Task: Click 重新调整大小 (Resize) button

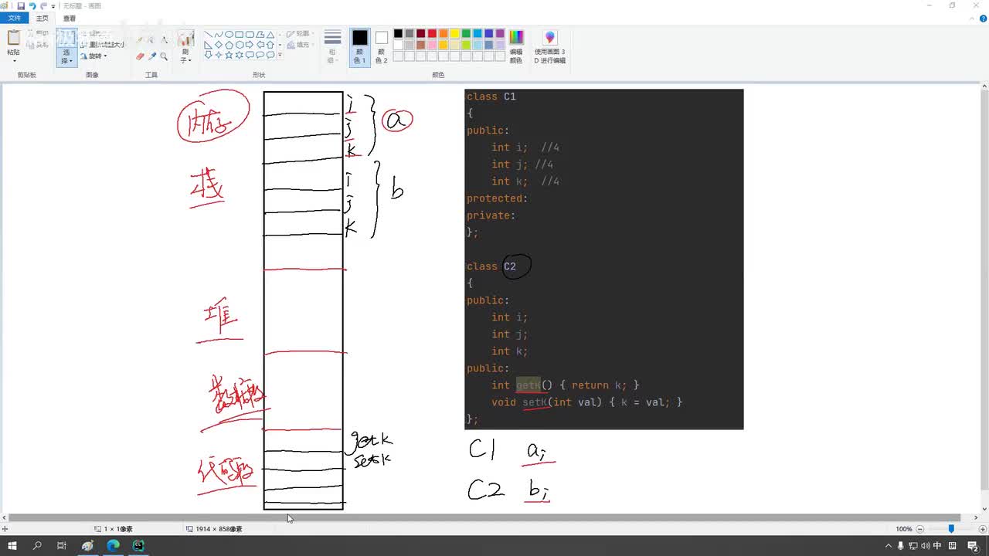Action: tap(102, 45)
